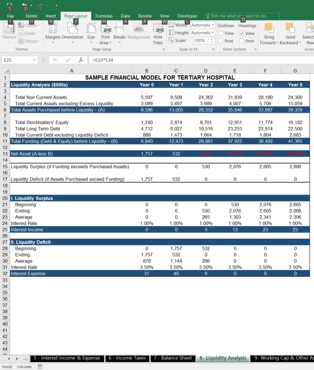Open the Margins menu
Image resolution: width=314 pixels, height=370 pixels.
53,33
